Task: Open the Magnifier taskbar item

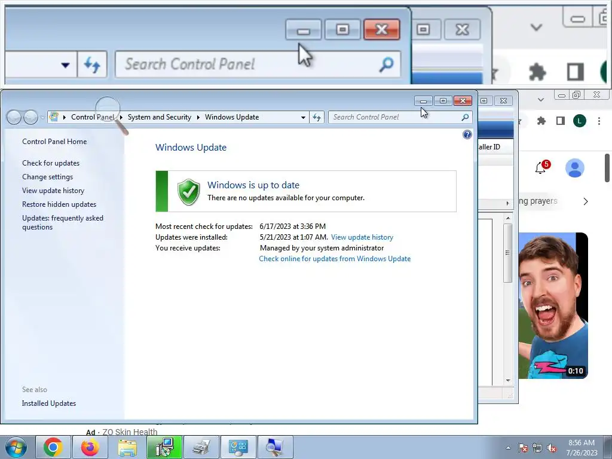Action: [275, 447]
